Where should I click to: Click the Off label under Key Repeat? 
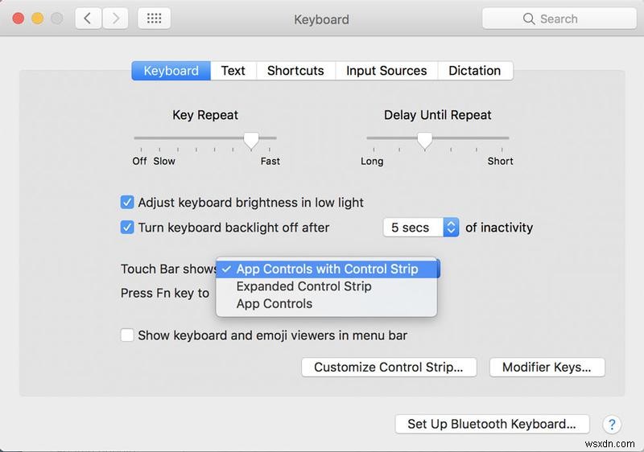click(139, 161)
